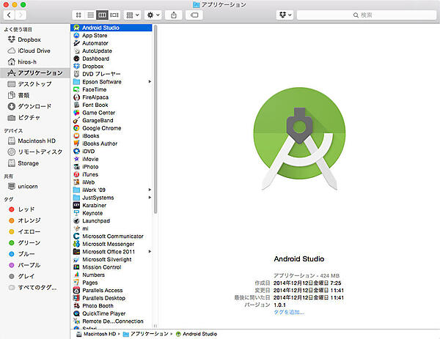Select Cover Flow view button
Image resolution: width=440 pixels, height=339 pixels.
point(114,15)
